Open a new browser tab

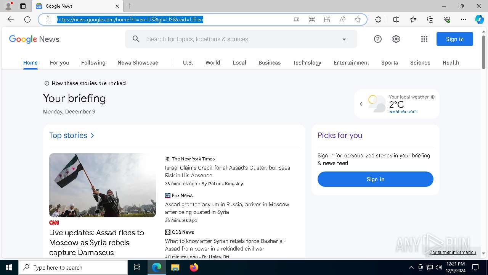(130, 6)
